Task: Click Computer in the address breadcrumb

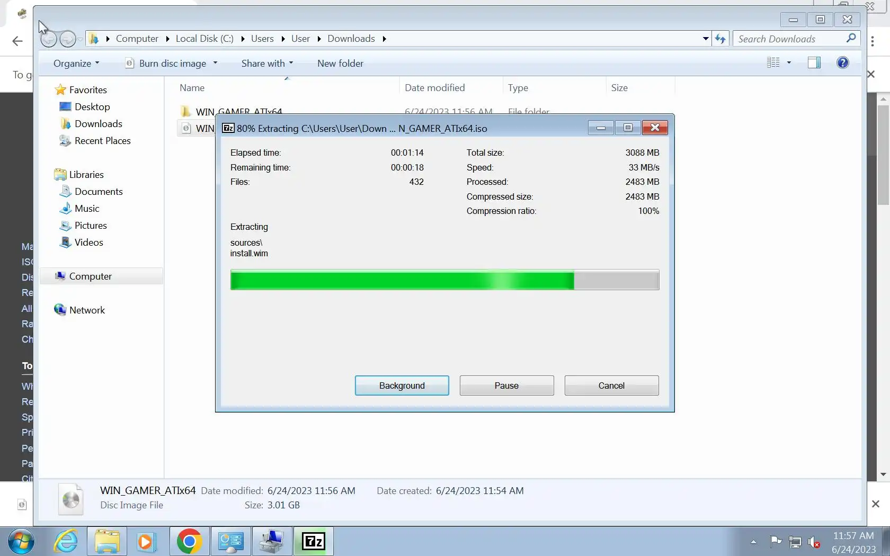Action: [x=137, y=39]
